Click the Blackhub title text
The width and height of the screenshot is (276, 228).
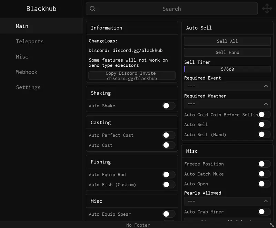point(41,9)
